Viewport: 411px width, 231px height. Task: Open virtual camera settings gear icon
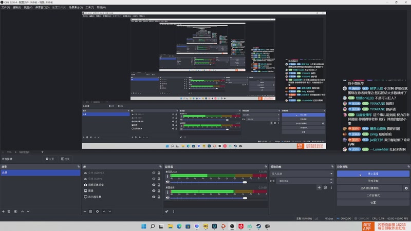click(x=406, y=188)
